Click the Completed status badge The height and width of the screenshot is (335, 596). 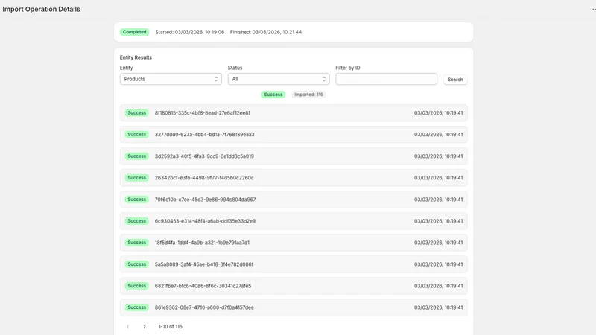pos(134,32)
